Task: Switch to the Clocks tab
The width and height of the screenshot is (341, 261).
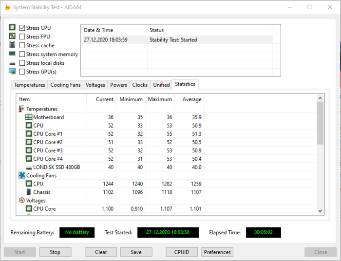Action: point(140,85)
